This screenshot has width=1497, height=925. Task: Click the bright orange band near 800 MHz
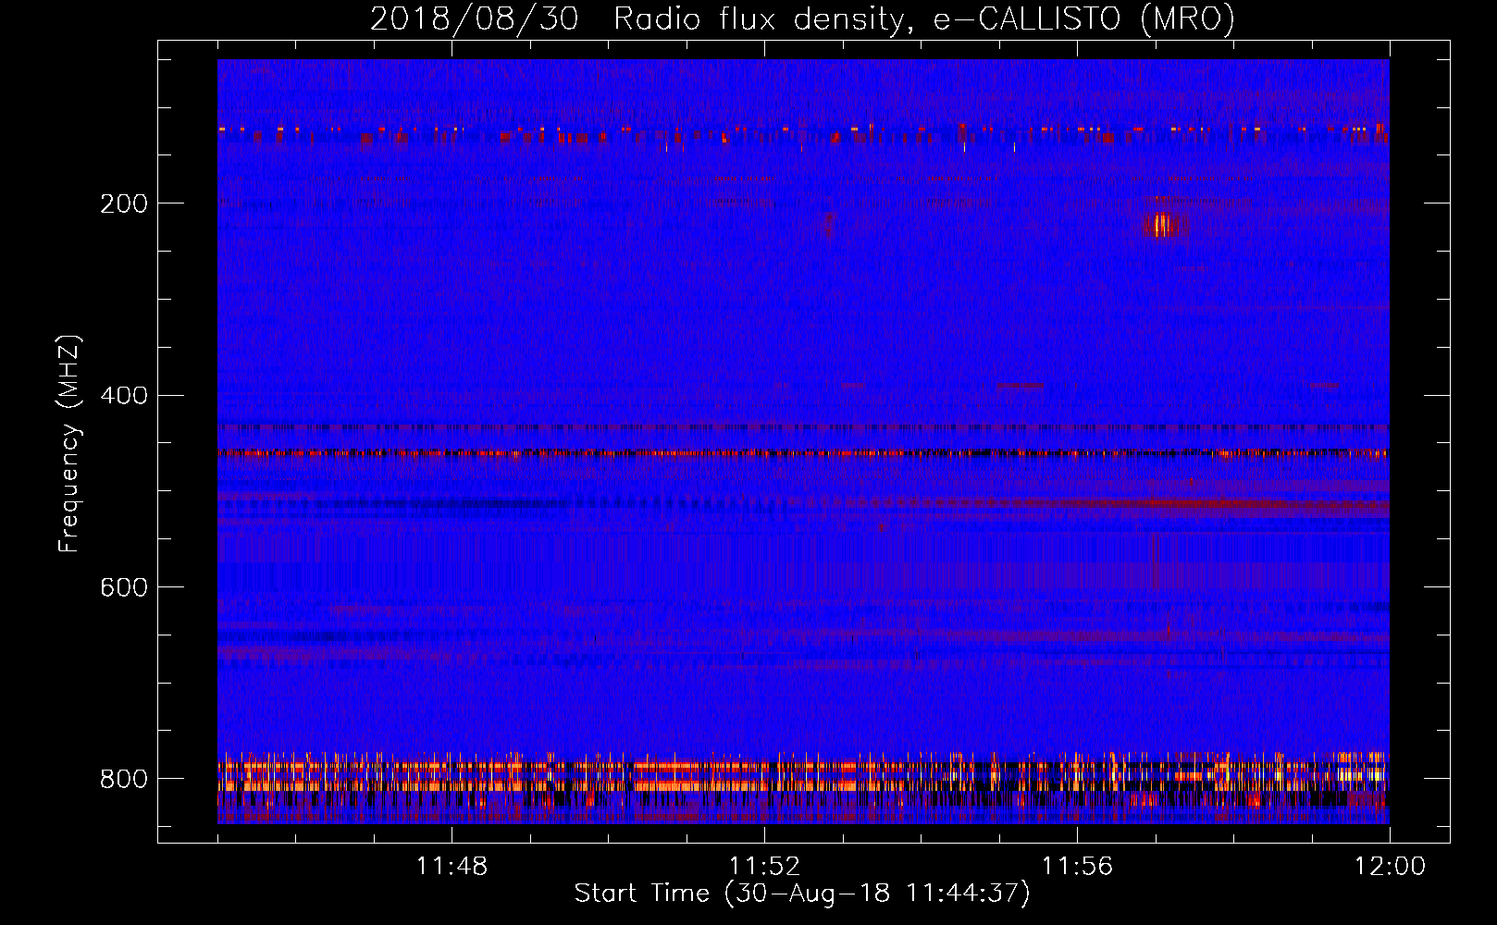[803, 775]
